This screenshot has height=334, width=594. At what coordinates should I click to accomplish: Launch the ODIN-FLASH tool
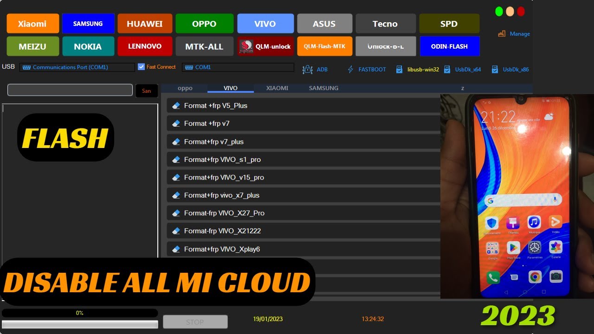click(449, 46)
